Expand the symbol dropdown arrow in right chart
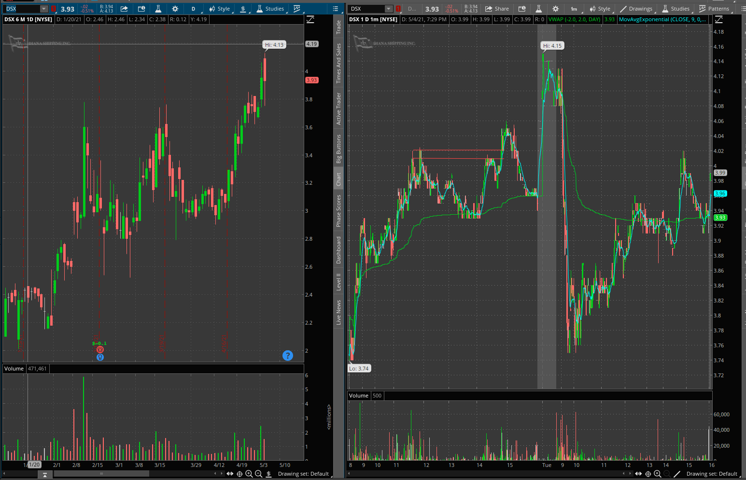Viewport: 746px width, 480px height. pos(389,9)
